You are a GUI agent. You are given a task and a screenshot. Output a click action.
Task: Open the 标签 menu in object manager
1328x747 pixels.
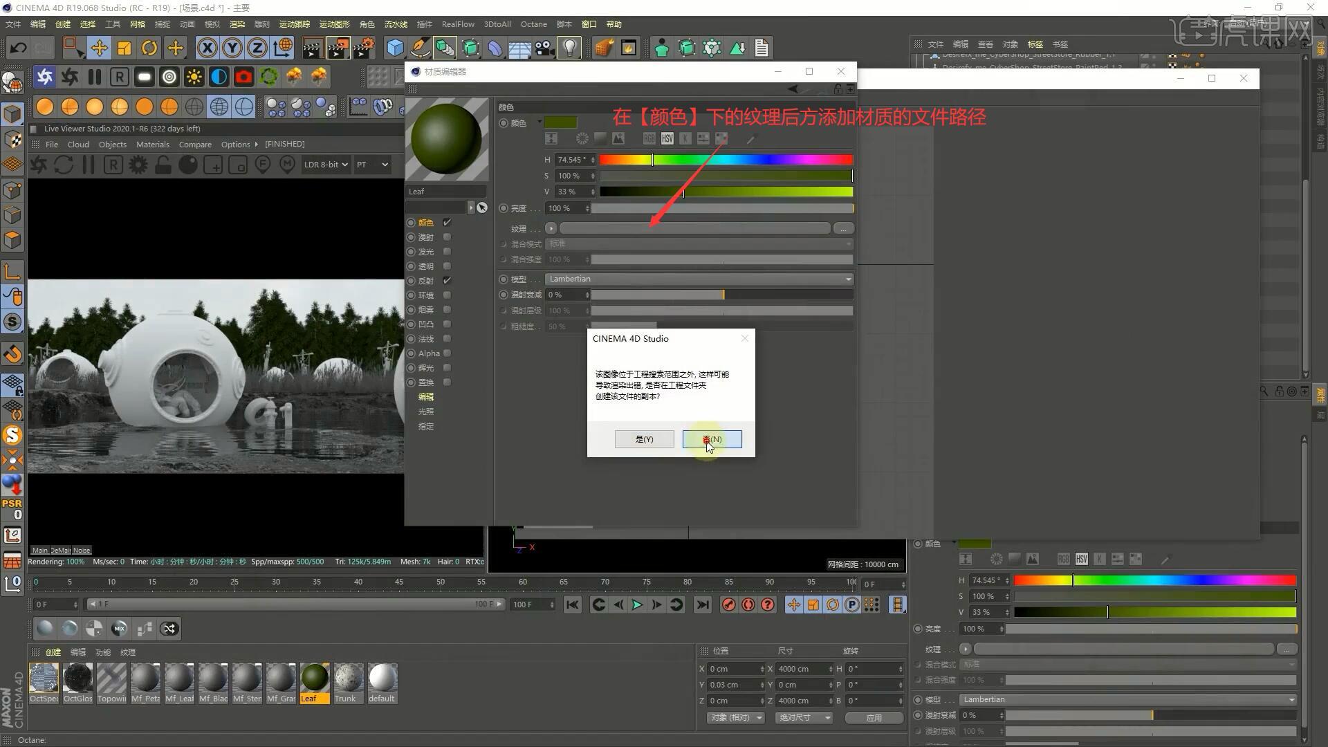pyautogui.click(x=1035, y=44)
